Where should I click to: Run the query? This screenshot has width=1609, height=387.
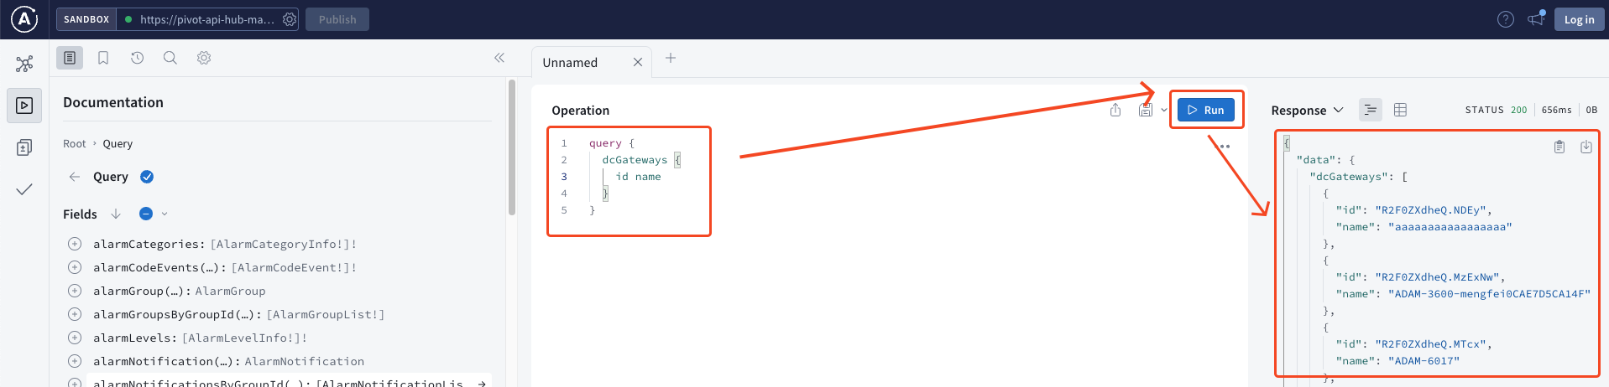[x=1205, y=110]
